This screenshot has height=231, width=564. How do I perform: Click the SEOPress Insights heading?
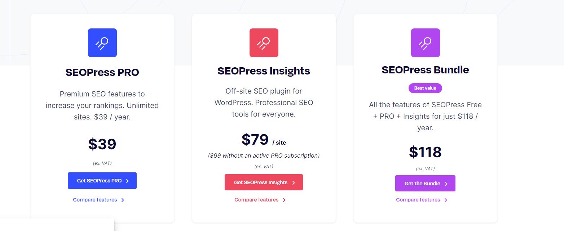click(x=264, y=71)
